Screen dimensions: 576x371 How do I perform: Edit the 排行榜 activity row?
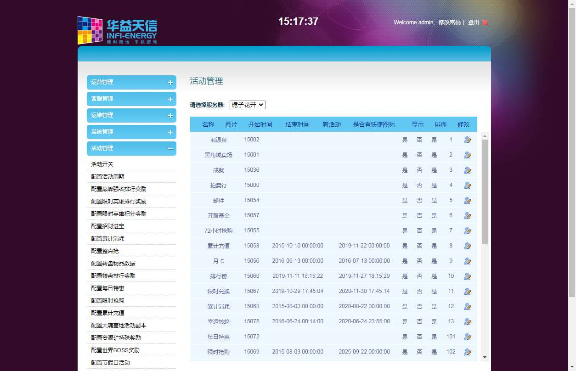468,276
